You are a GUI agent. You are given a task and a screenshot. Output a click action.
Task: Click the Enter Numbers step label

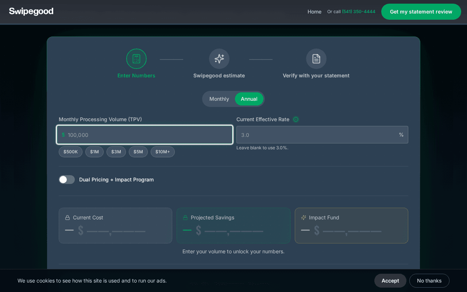point(136,76)
